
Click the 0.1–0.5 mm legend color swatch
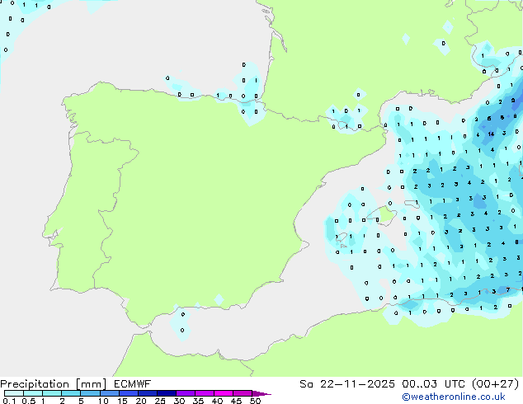click(x=14, y=393)
